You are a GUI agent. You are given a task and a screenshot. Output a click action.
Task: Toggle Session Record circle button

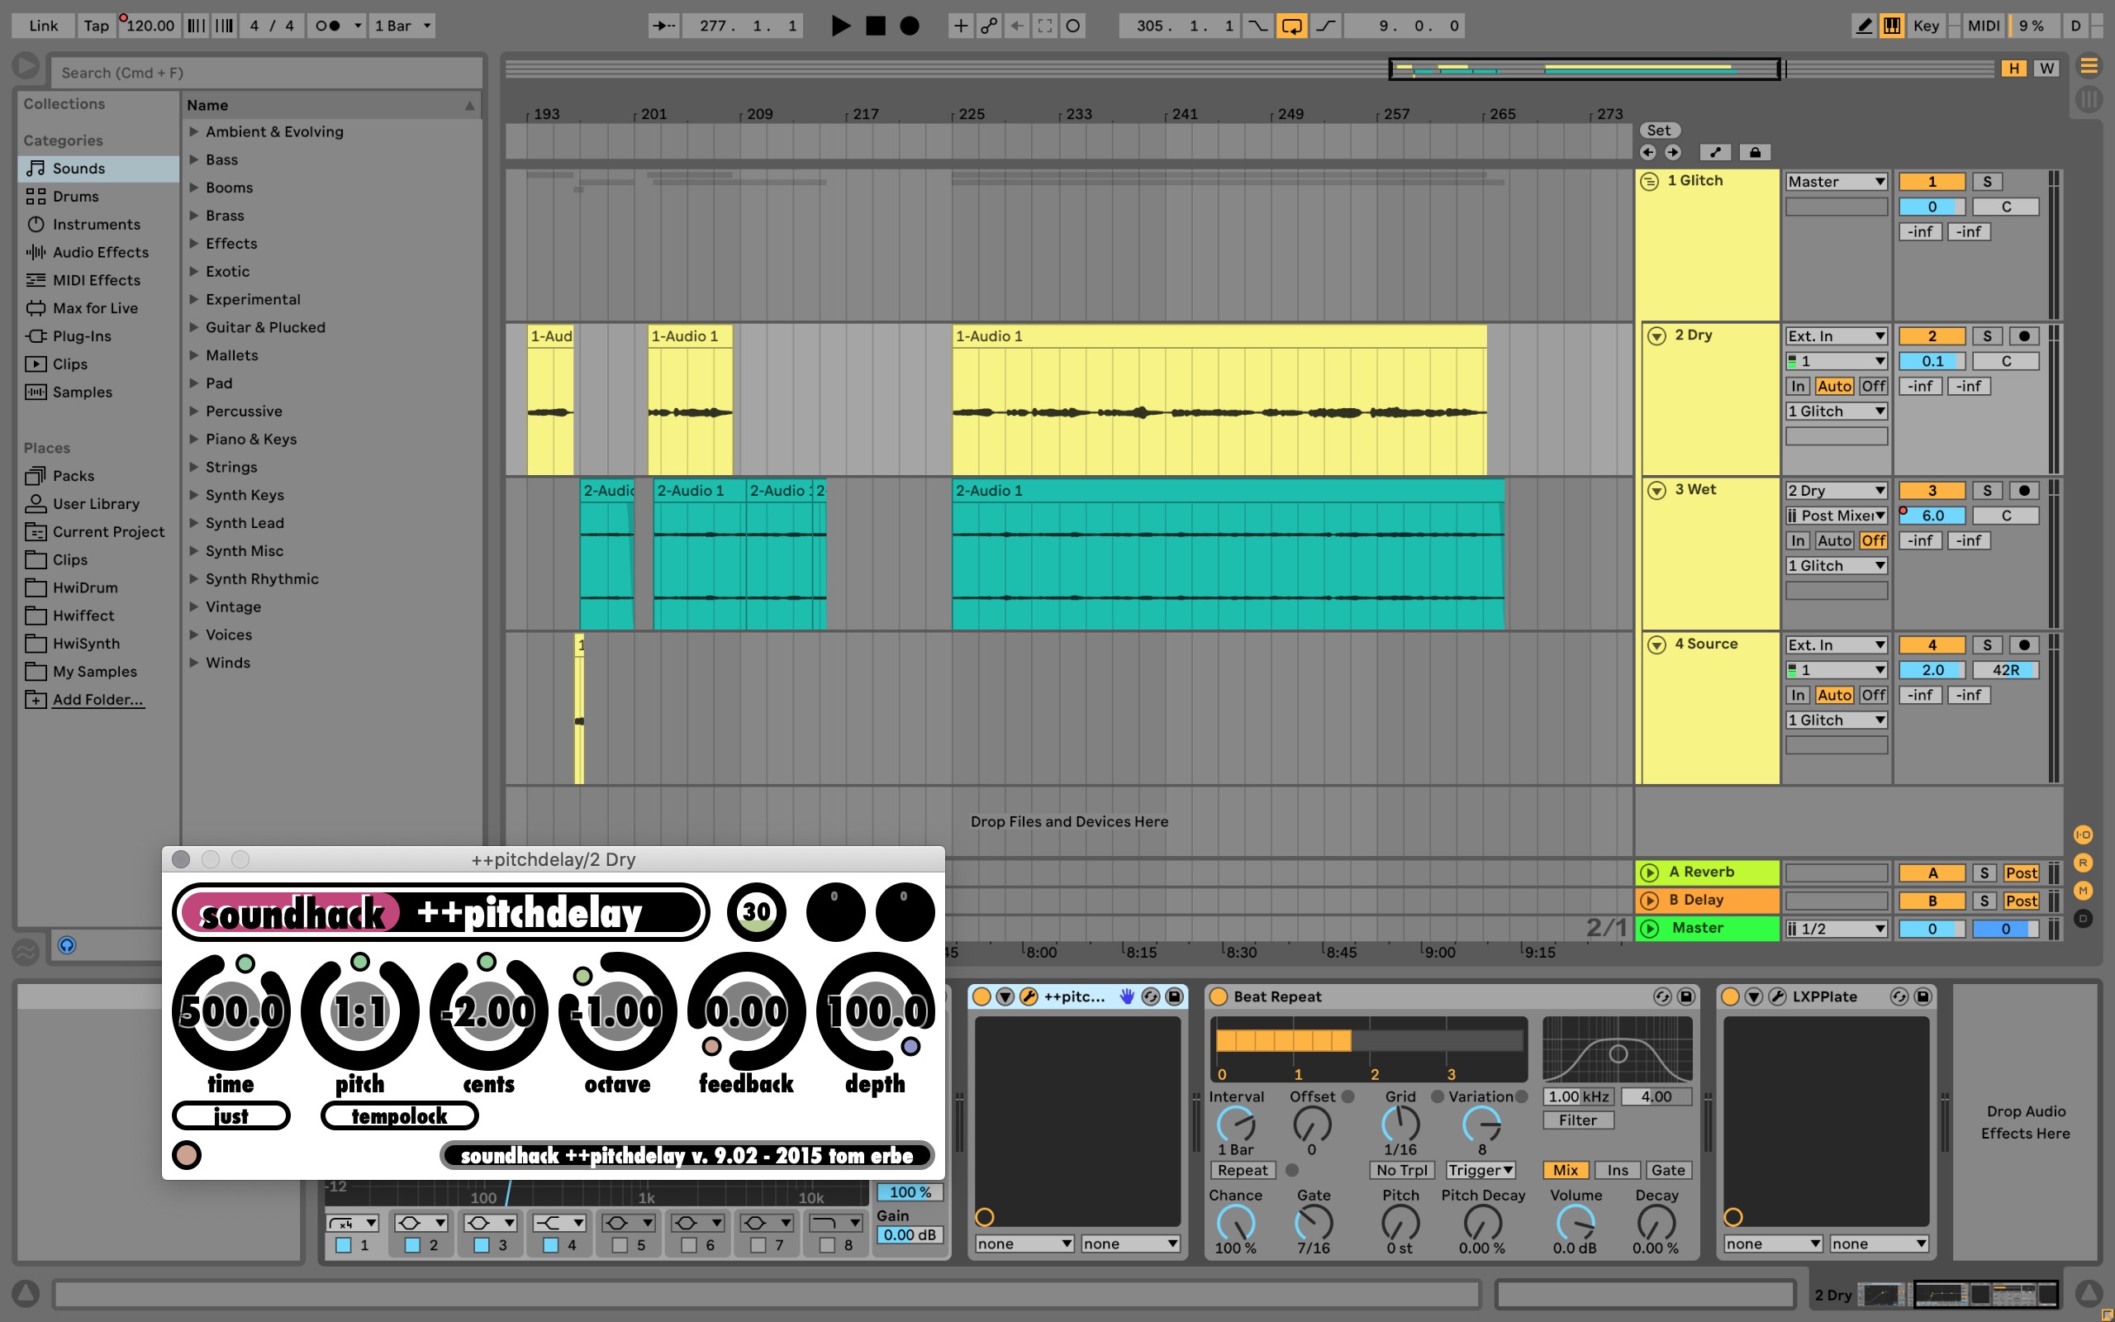pyautogui.click(x=1072, y=26)
